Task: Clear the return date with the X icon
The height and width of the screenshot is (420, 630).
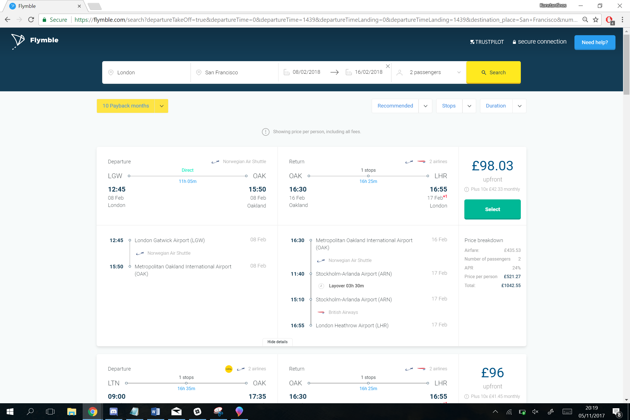Action: pyautogui.click(x=388, y=66)
